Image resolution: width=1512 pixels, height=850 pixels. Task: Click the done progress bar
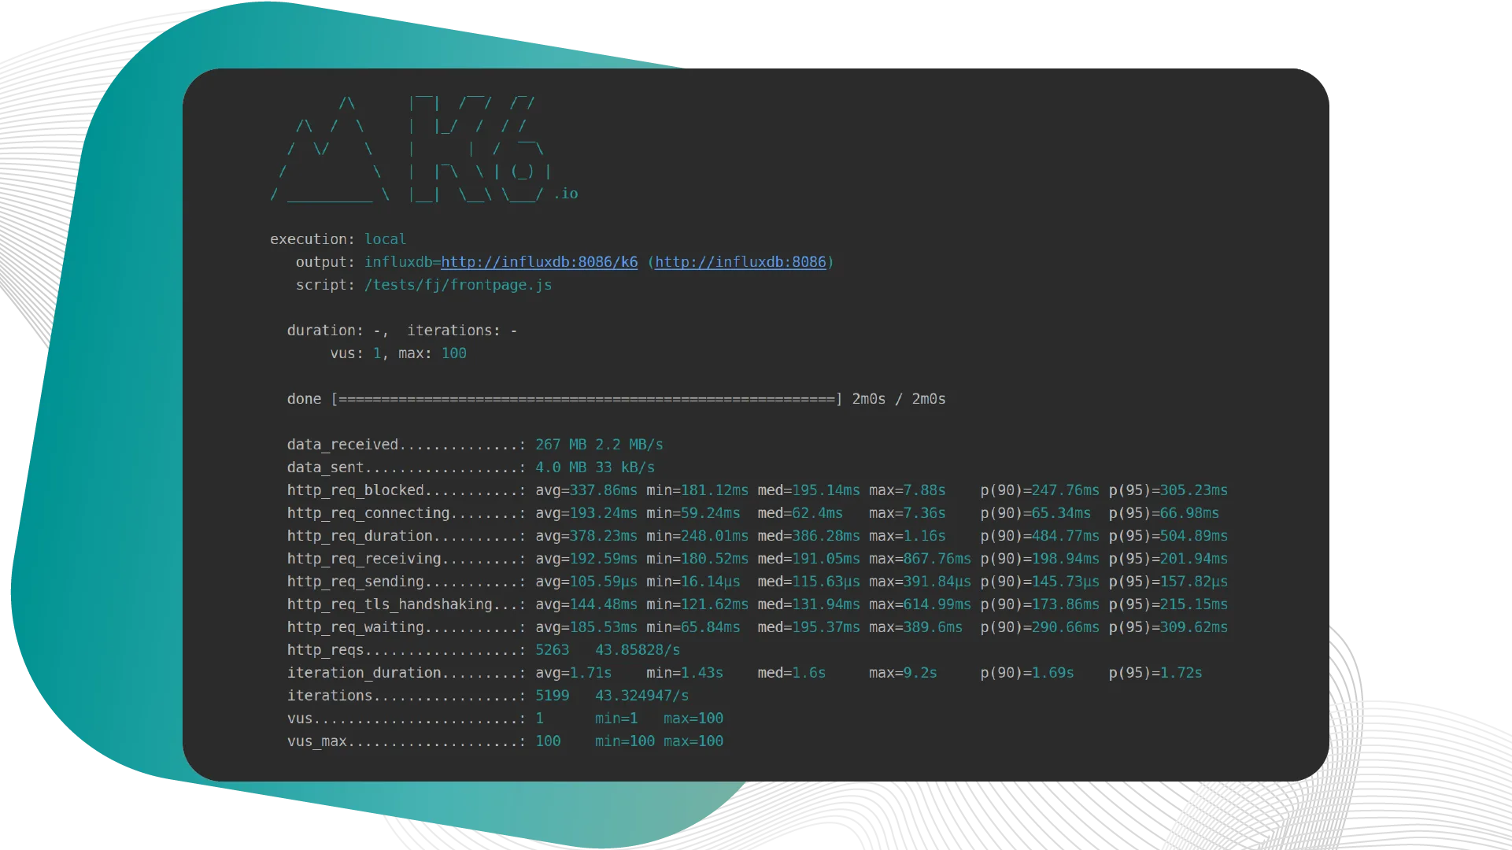coord(586,399)
